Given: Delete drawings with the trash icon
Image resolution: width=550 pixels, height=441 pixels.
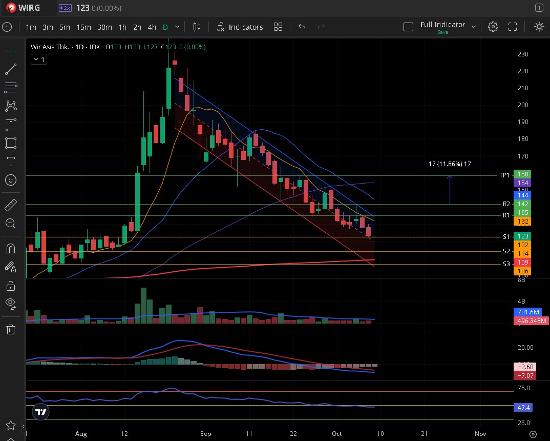Looking at the screenshot, I should 11,329.
